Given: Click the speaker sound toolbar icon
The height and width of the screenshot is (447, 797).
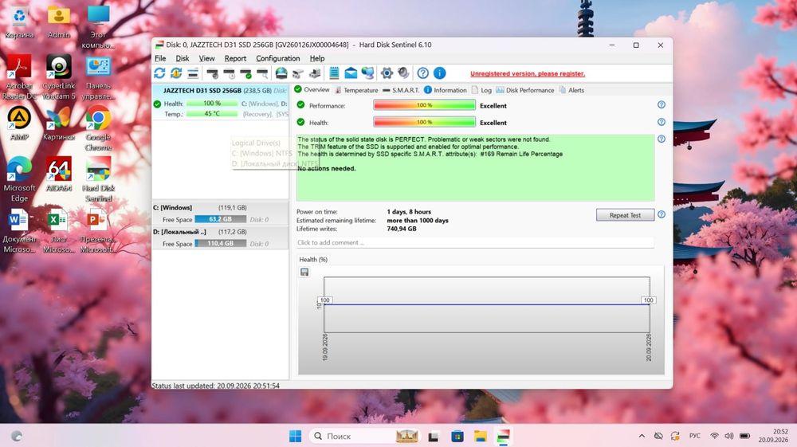Looking at the screenshot, I should [403, 73].
